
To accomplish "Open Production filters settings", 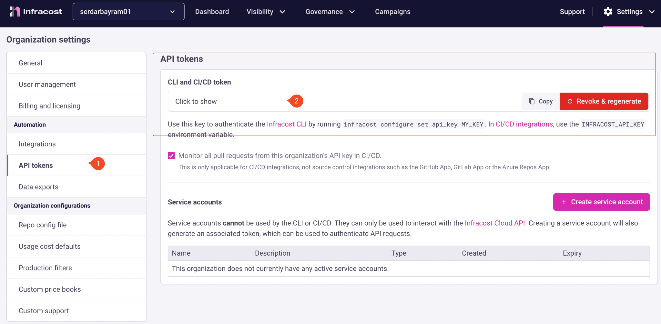I will 76,268.
